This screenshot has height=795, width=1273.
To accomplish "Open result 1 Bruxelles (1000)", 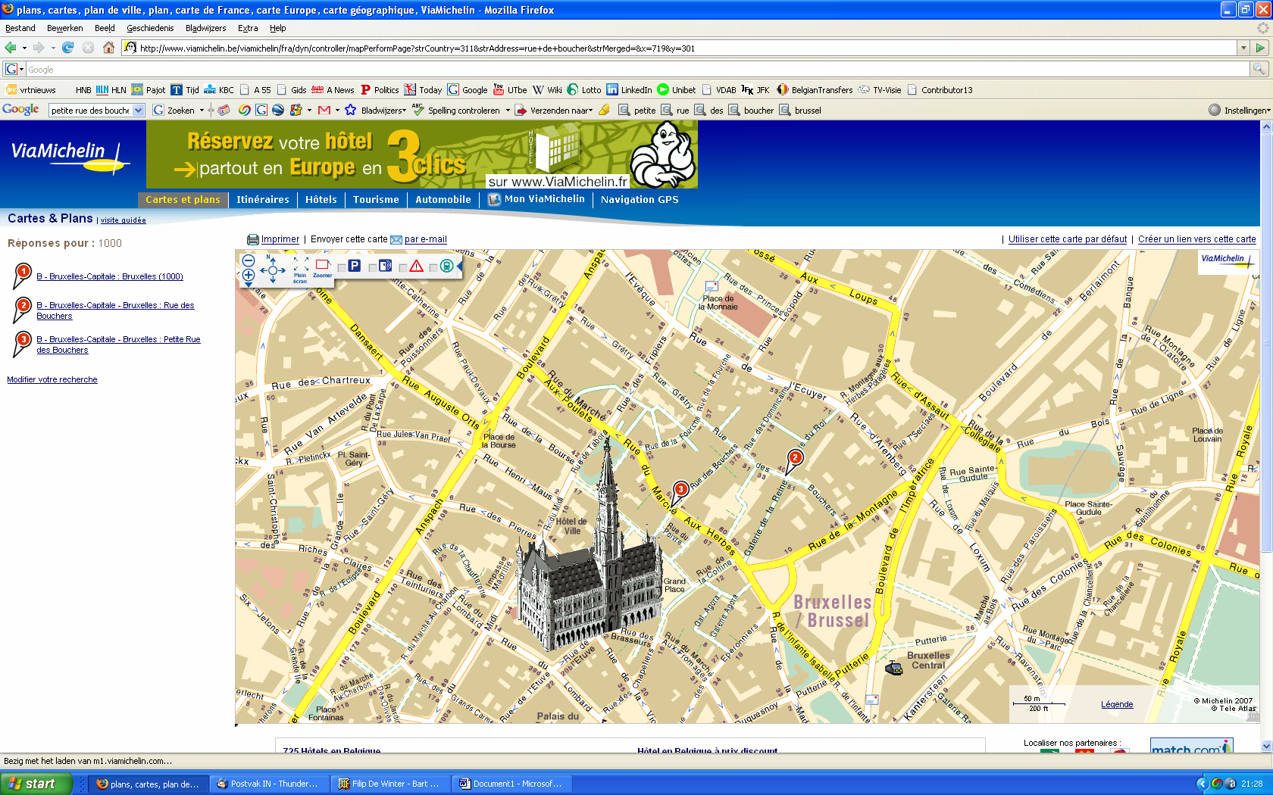I will 110,276.
